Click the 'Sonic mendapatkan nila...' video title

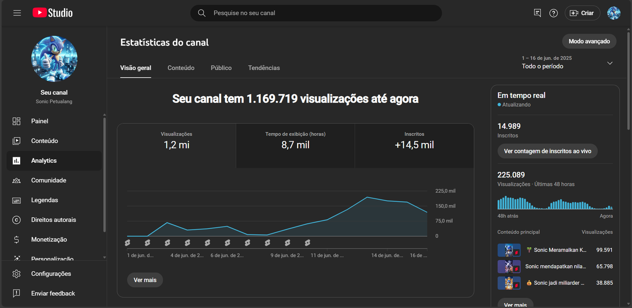(x=555, y=267)
